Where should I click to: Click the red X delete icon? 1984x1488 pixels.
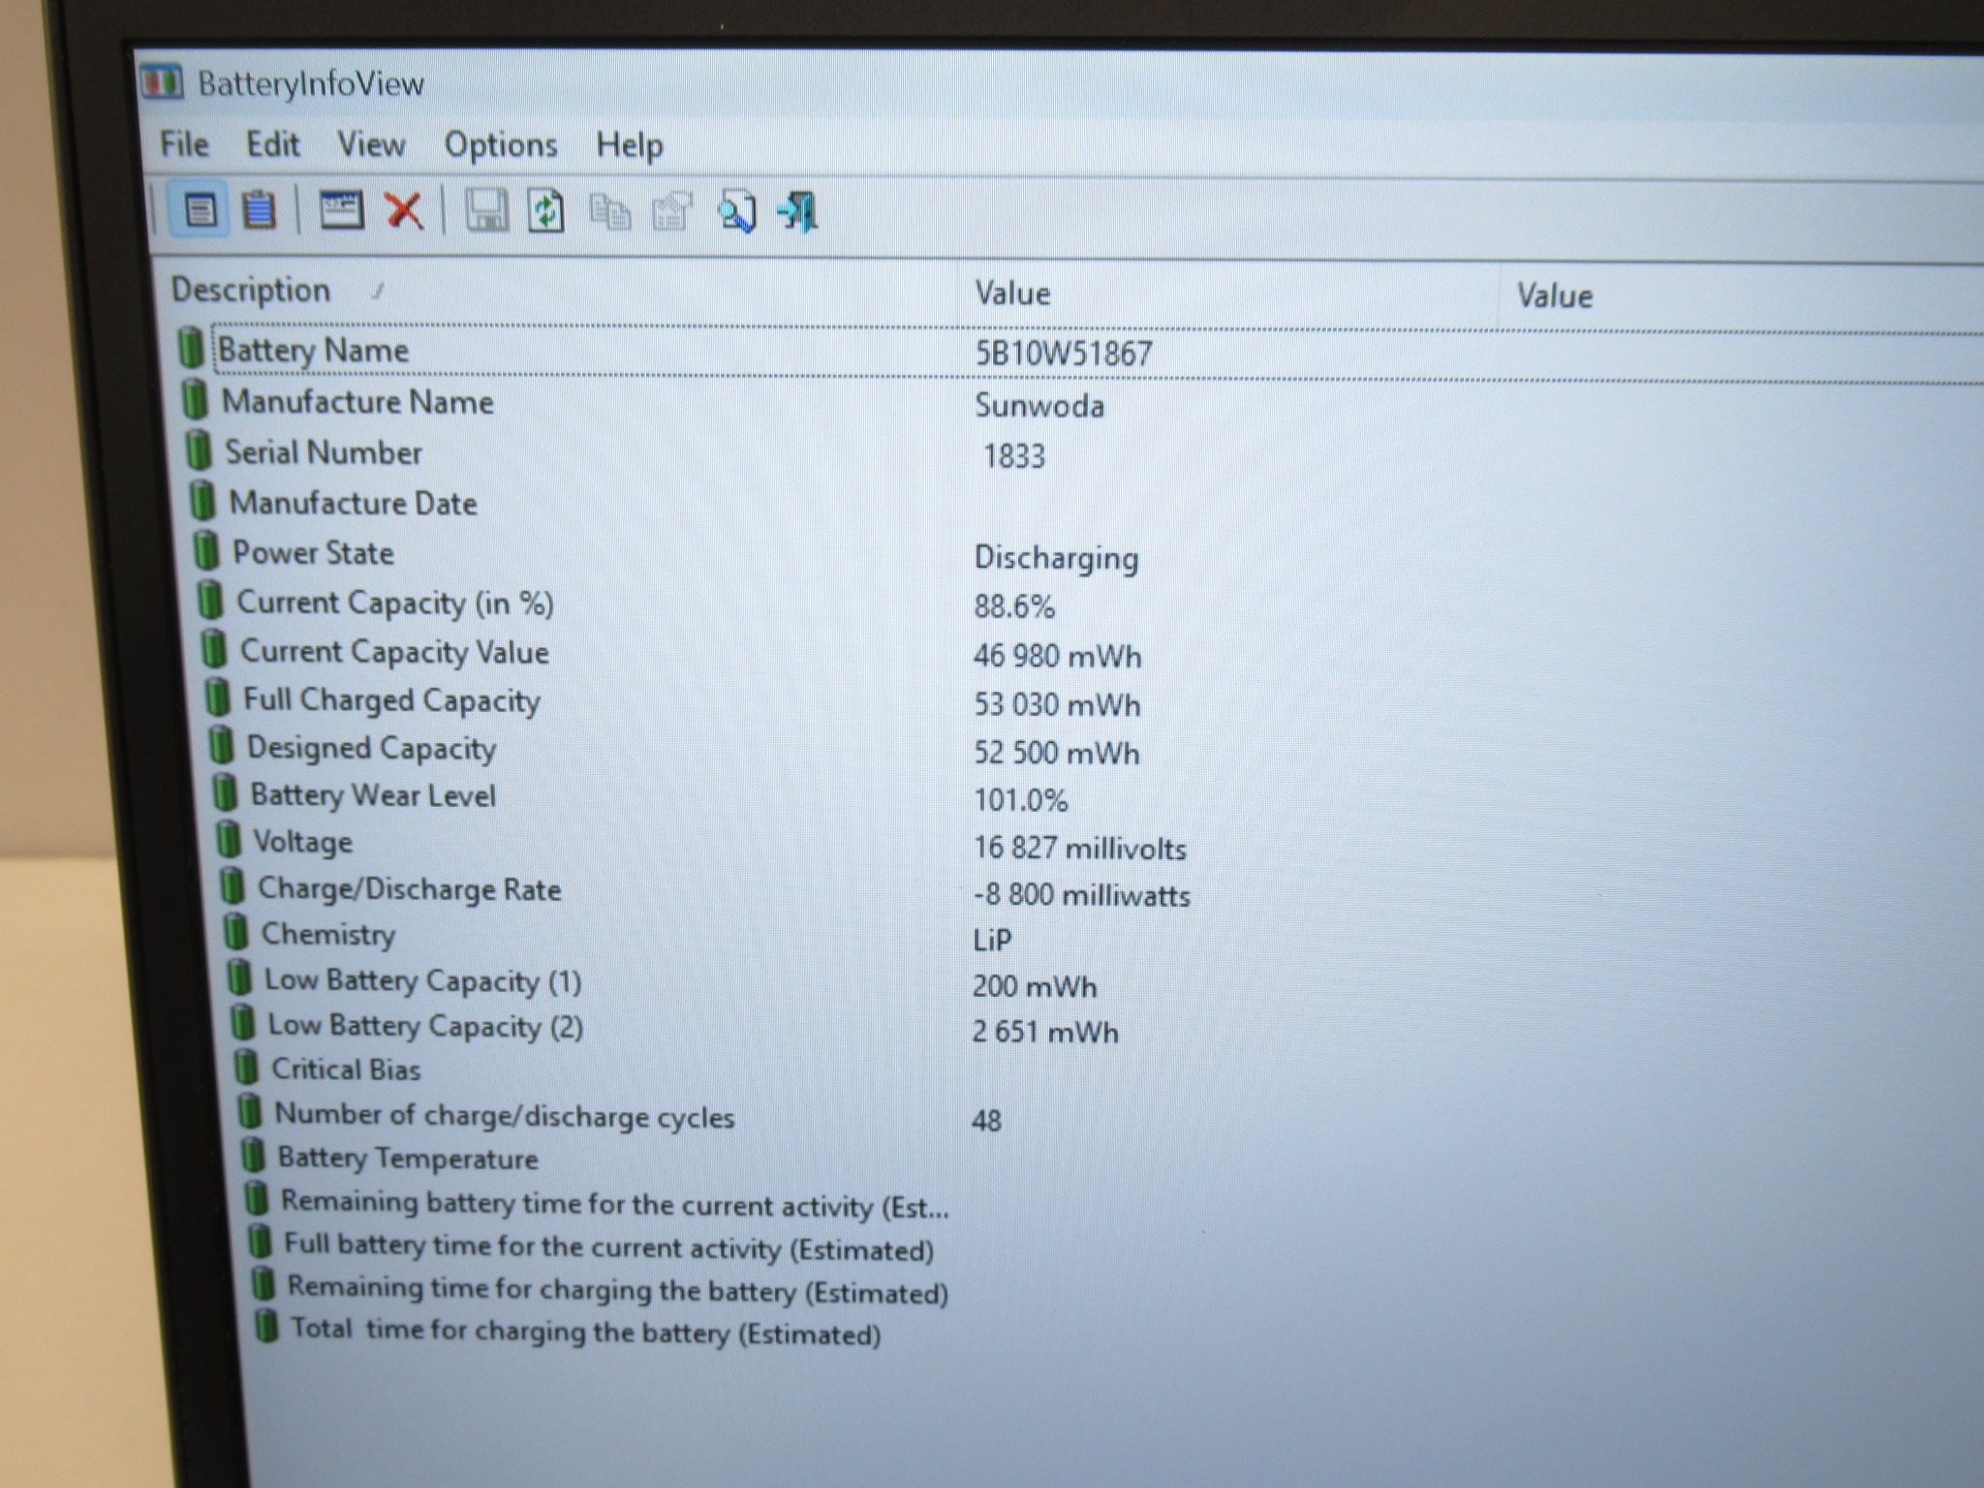click(403, 210)
